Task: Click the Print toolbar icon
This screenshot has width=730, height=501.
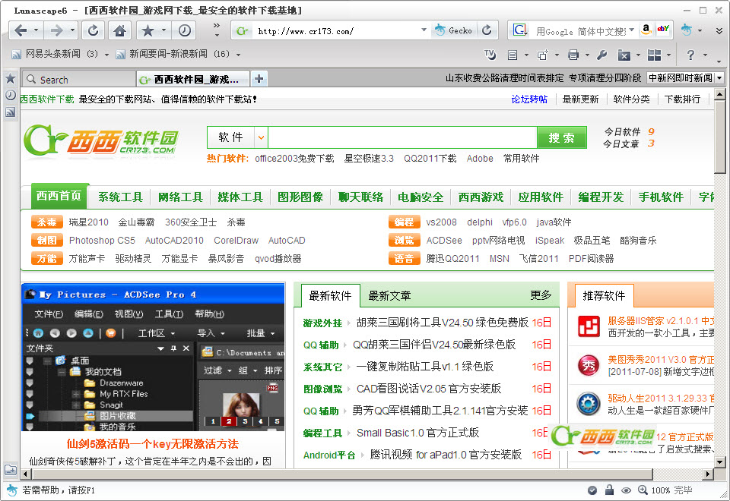Action: pos(573,55)
